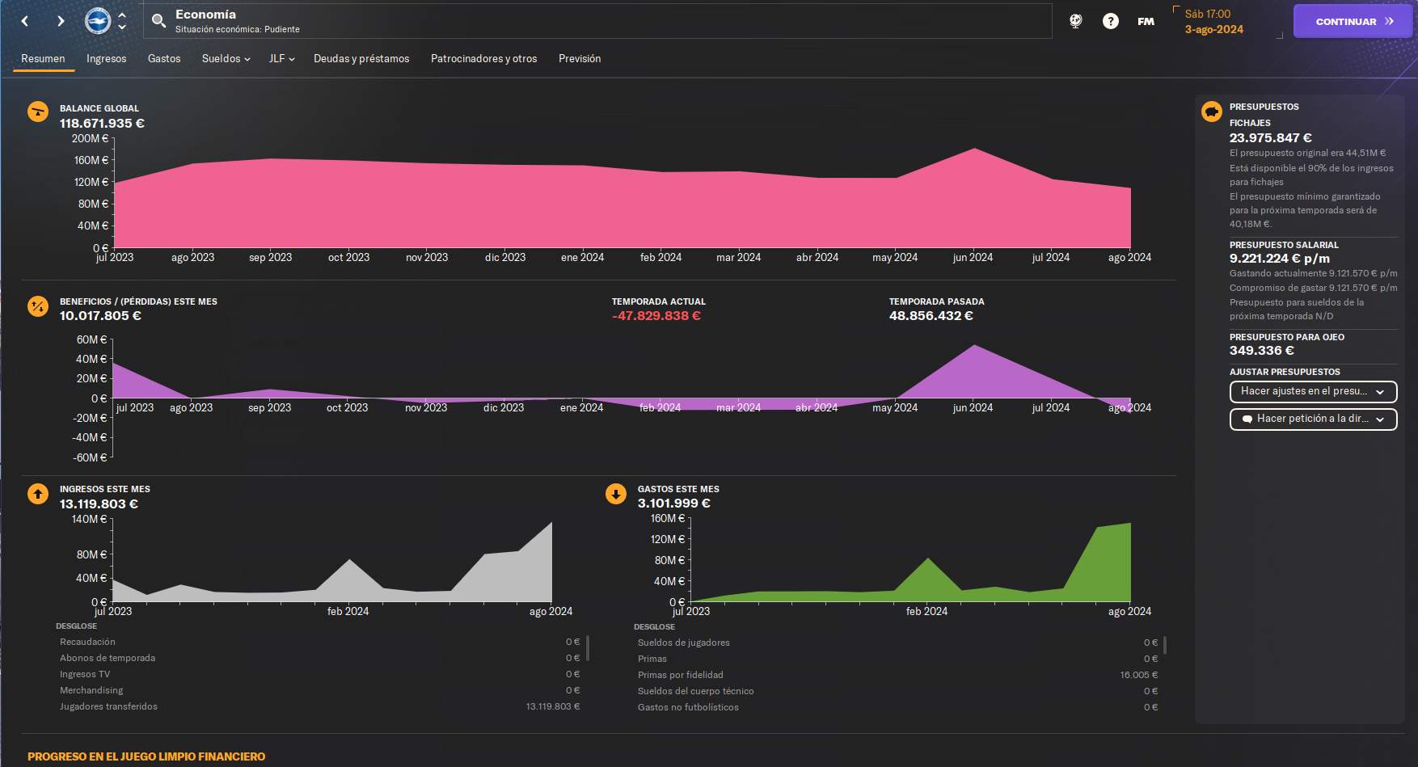
Task: Click the Recaudación row in desglose
Action: pos(319,642)
